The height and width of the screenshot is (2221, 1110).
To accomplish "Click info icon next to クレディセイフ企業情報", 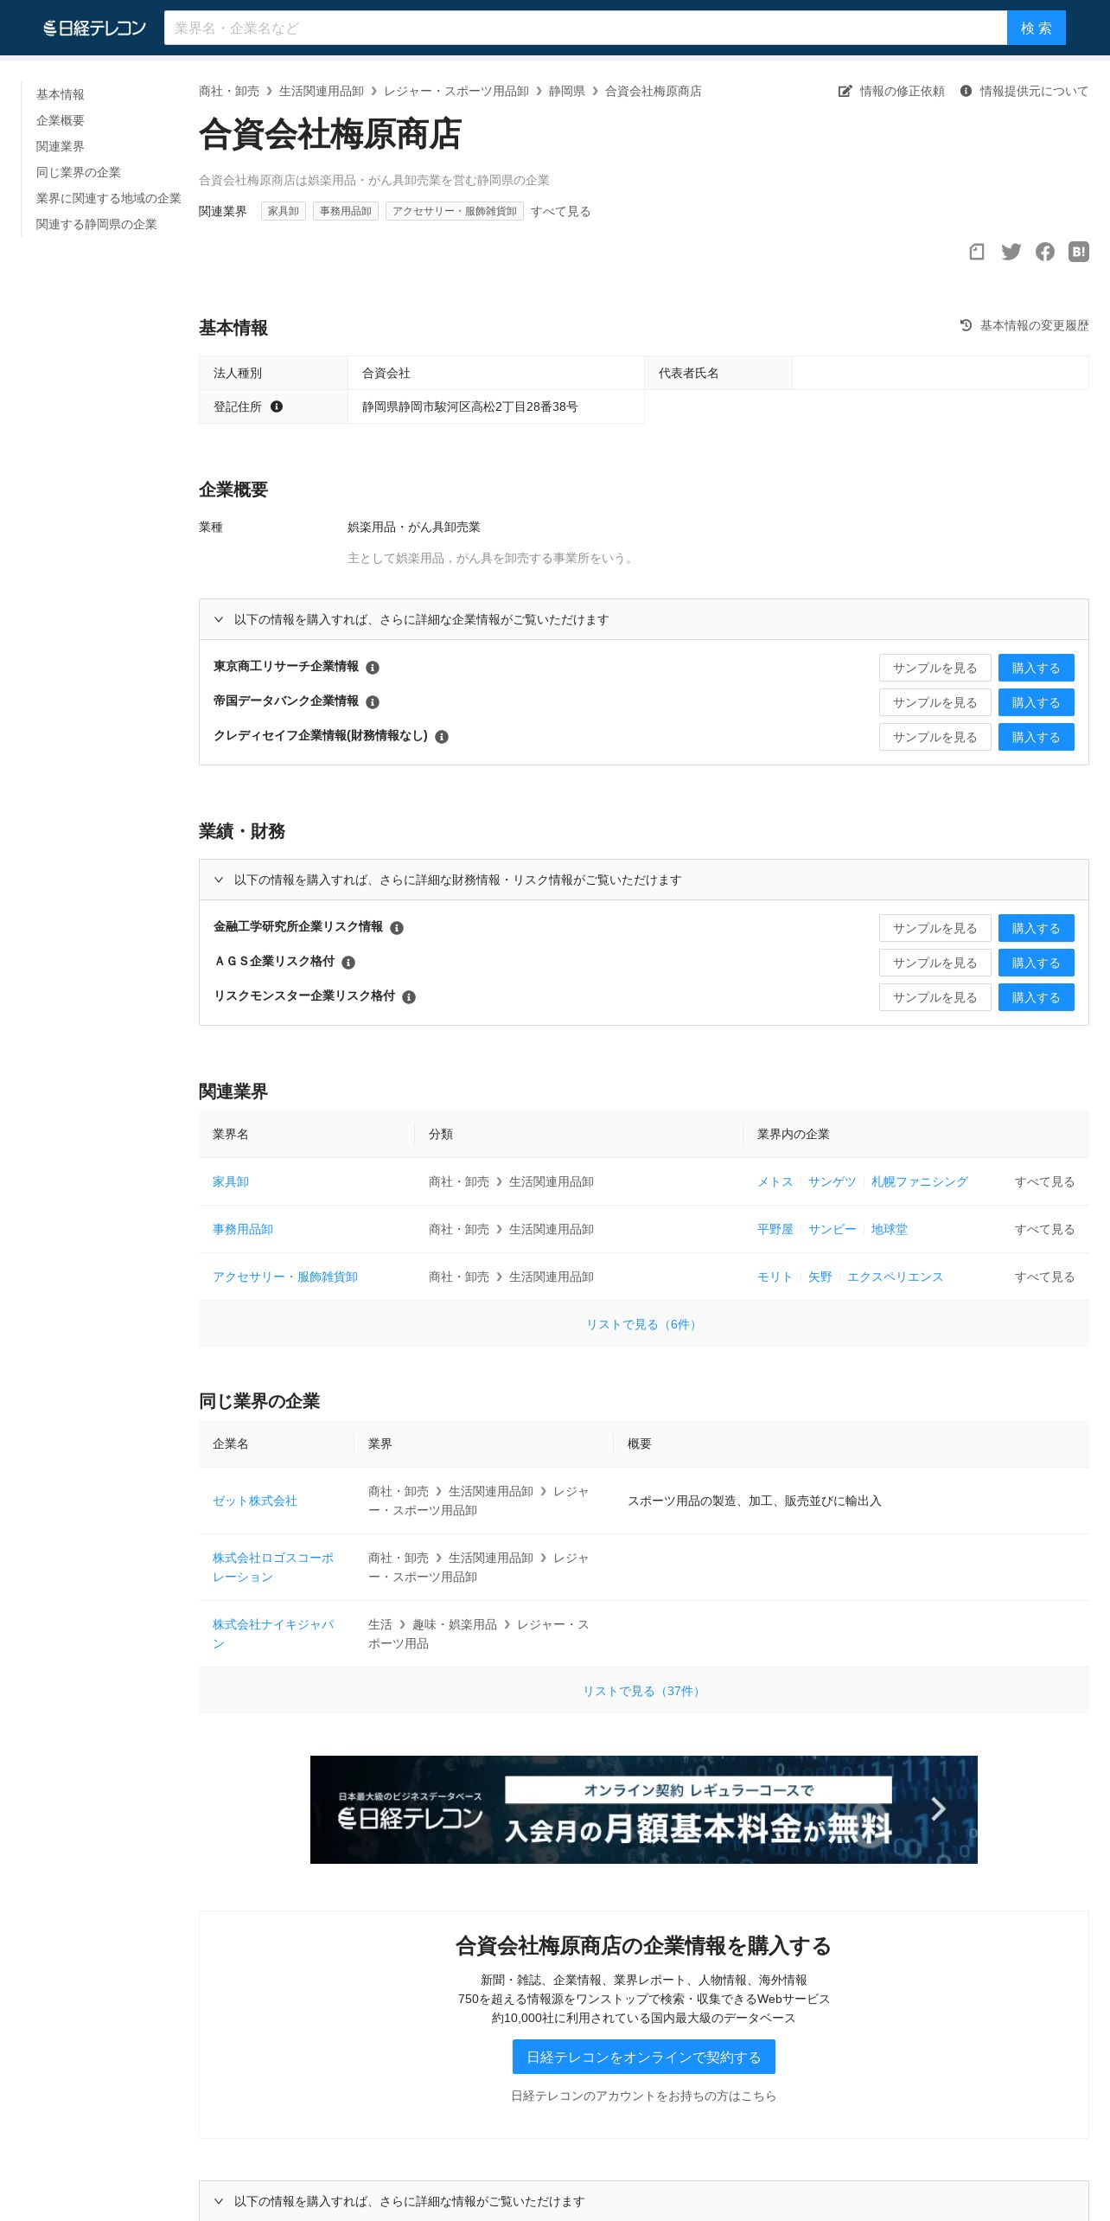I will [442, 737].
